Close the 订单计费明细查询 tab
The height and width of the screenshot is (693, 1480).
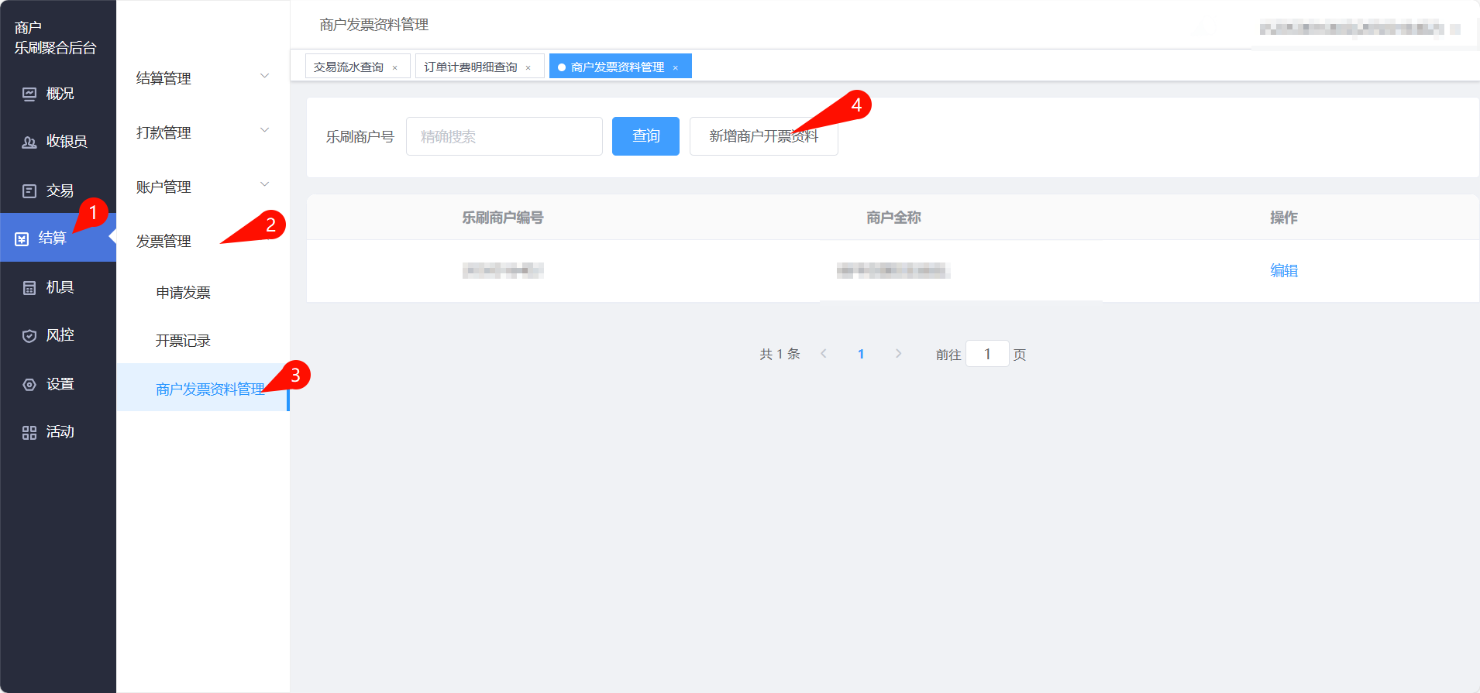tap(528, 68)
